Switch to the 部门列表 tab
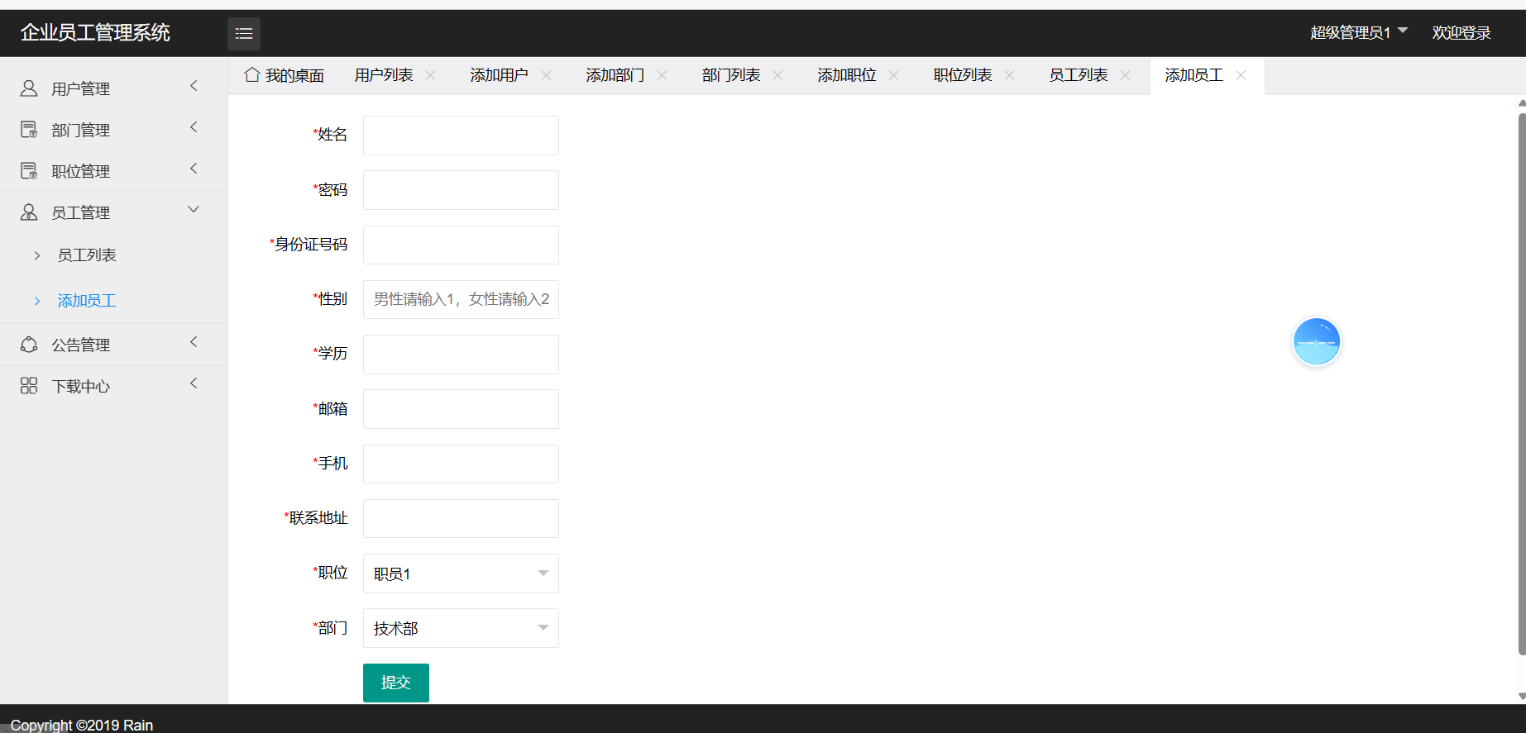This screenshot has height=733, width=1526. pyautogui.click(x=730, y=75)
